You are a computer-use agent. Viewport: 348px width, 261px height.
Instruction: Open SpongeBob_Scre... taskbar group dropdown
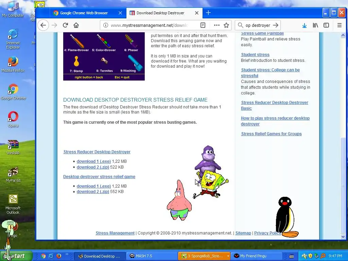coord(228,256)
